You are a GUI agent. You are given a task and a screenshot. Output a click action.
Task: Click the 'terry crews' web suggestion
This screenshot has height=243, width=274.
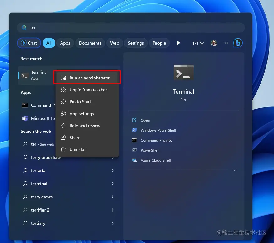tap(69, 197)
